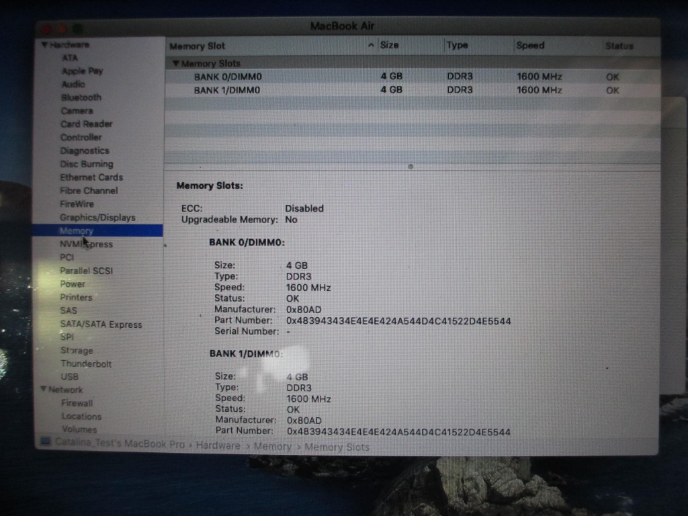Select the BANK 1/DIMM0 table row

tap(413, 91)
